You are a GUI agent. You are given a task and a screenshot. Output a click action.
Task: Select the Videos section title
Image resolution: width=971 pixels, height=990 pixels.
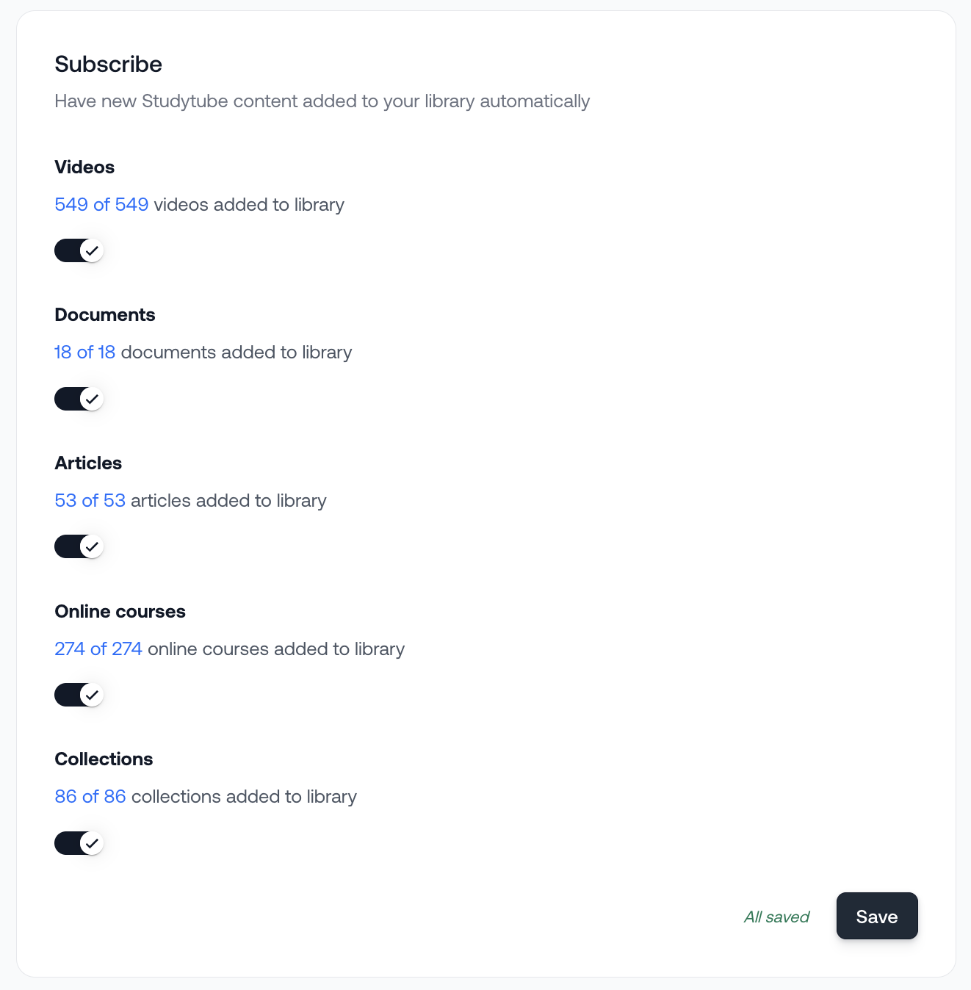(x=84, y=167)
